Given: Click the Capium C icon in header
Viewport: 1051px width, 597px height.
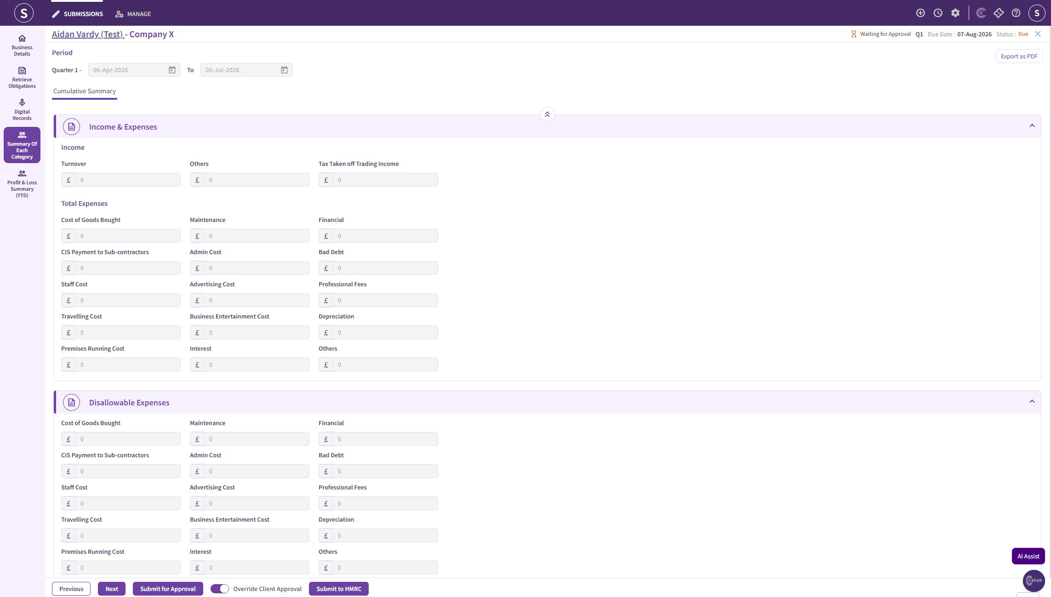Looking at the screenshot, I should [981, 13].
